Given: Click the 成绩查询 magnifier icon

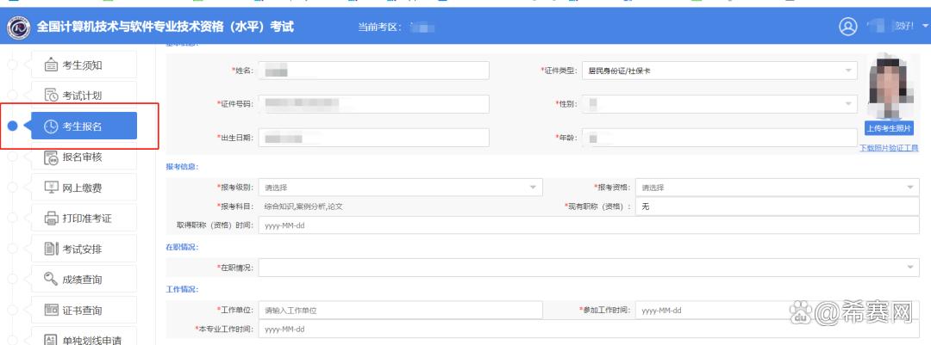Looking at the screenshot, I should pyautogui.click(x=51, y=280).
